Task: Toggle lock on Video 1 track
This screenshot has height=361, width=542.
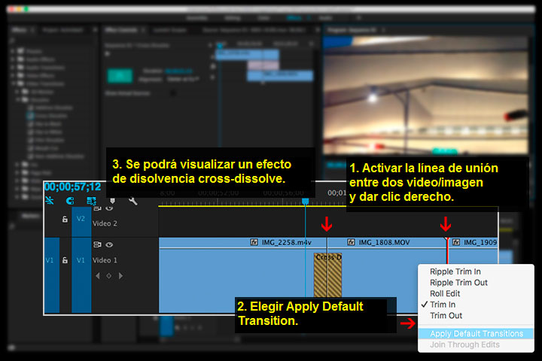Action: [x=65, y=259]
